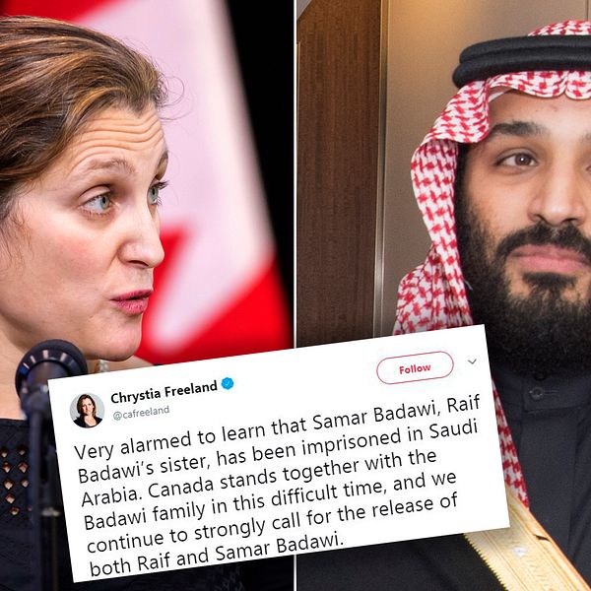
Task: Open the Chrystia Freeland display name link
Action: click(164, 392)
